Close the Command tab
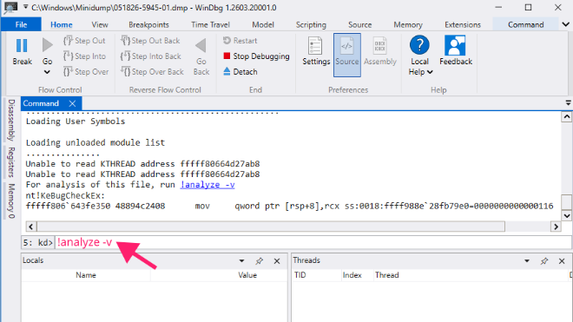The width and height of the screenshot is (573, 322). [x=72, y=104]
